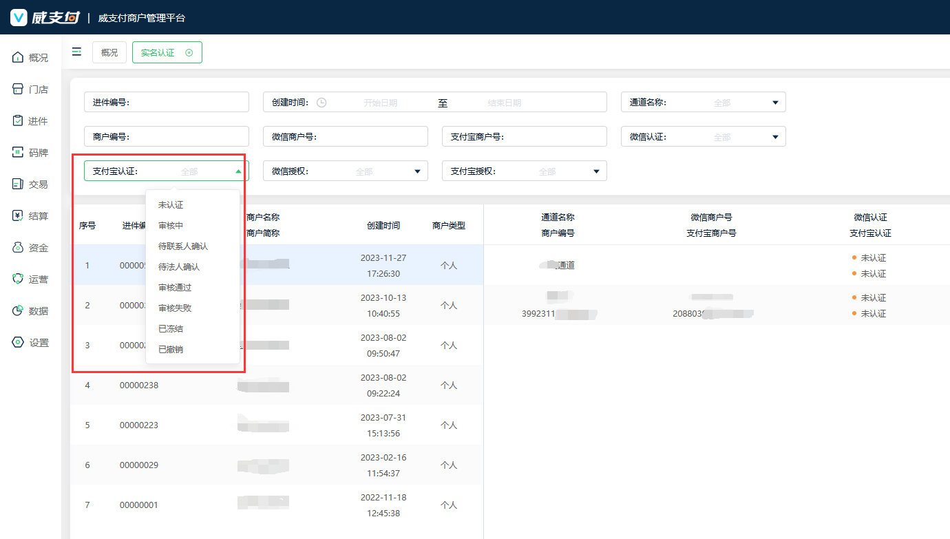This screenshot has height=539, width=950.
Task: Expand the 微信授权 dropdown
Action: point(416,171)
